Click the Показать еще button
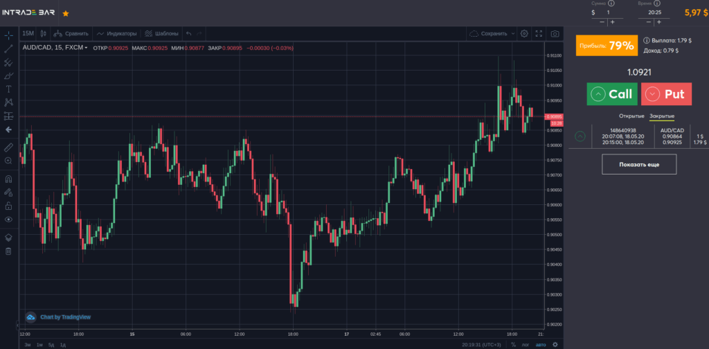The width and height of the screenshot is (709, 349). tap(638, 164)
